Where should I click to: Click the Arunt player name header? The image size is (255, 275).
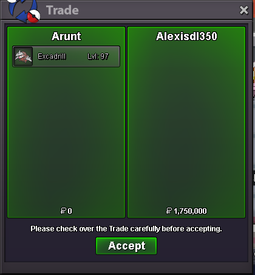[66, 36]
